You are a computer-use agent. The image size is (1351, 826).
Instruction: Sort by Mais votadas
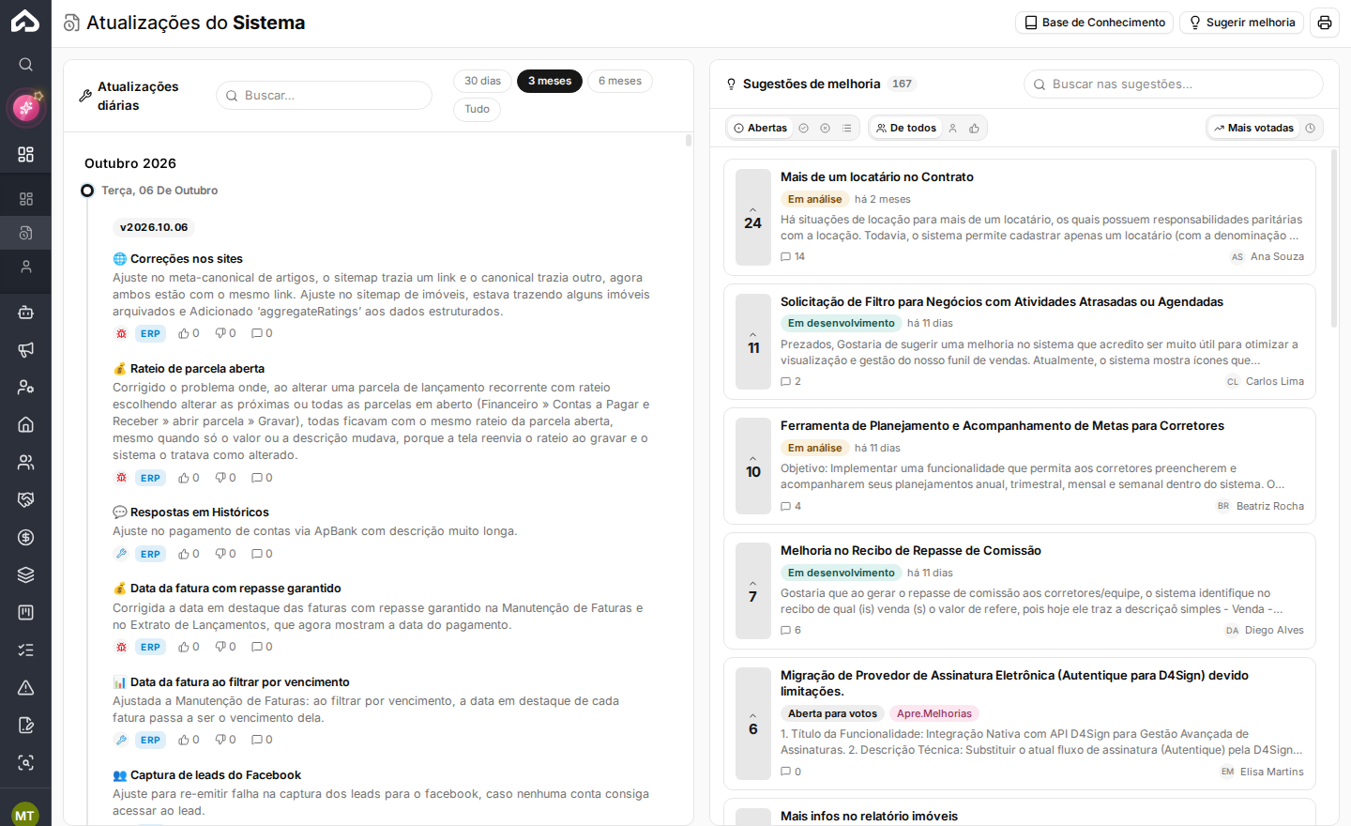[x=1253, y=128]
